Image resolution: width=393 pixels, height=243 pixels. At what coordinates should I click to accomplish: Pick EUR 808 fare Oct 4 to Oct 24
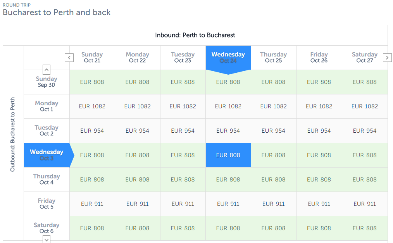tap(228, 180)
